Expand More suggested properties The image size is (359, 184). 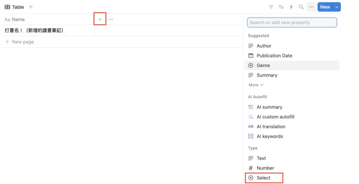pyautogui.click(x=256, y=85)
